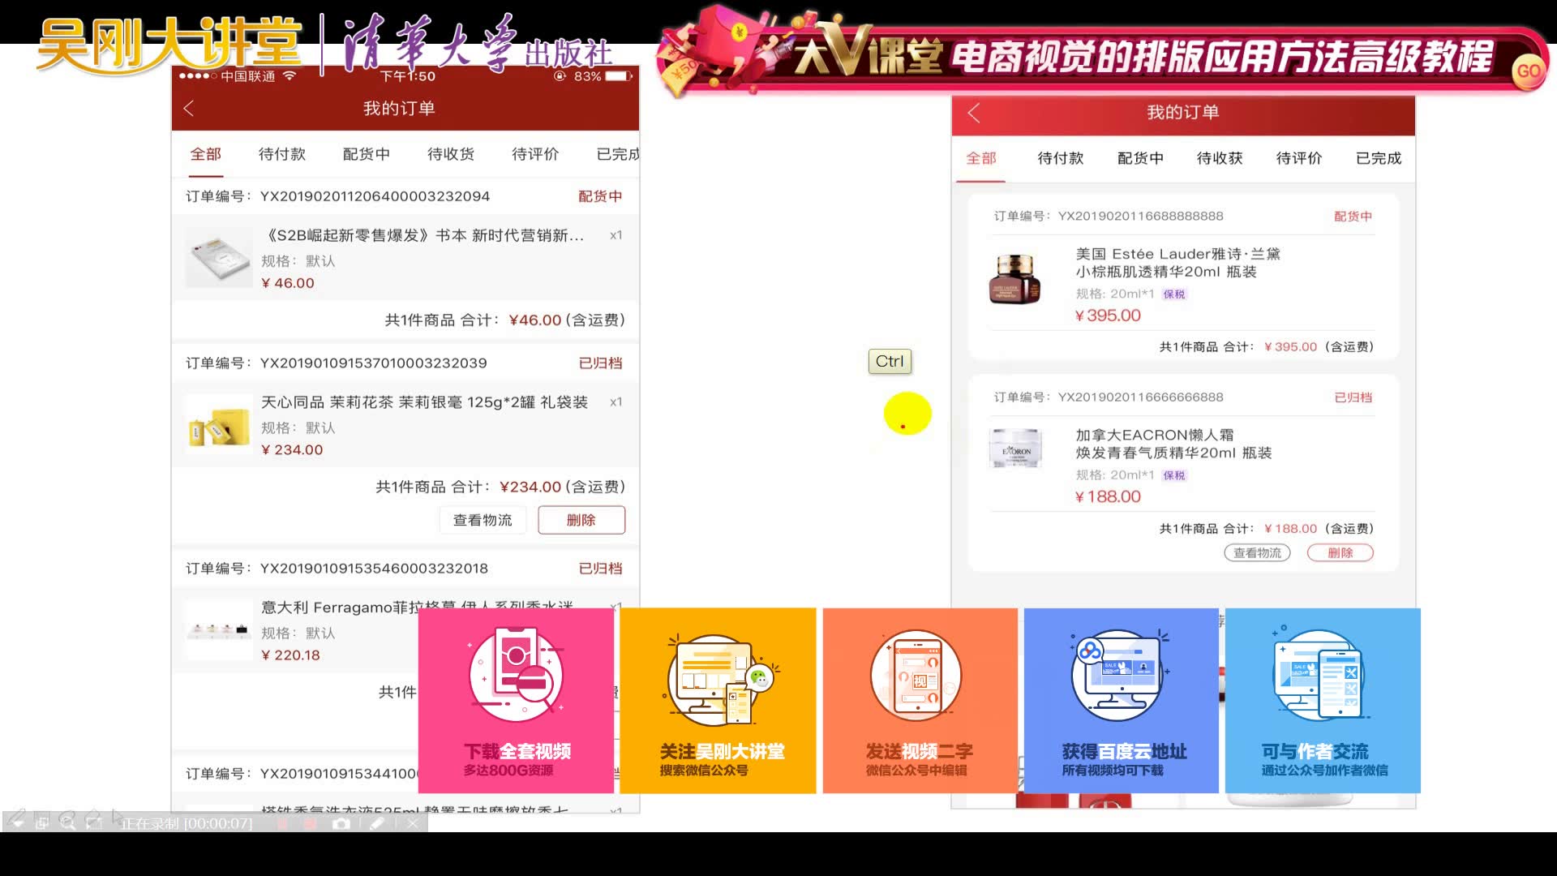Click 天心同品 茉莉花茶 product title
Image resolution: width=1557 pixels, height=876 pixels.
pos(424,402)
